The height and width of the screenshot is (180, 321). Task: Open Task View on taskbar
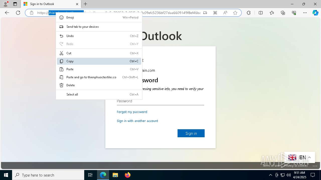[x=90, y=175]
